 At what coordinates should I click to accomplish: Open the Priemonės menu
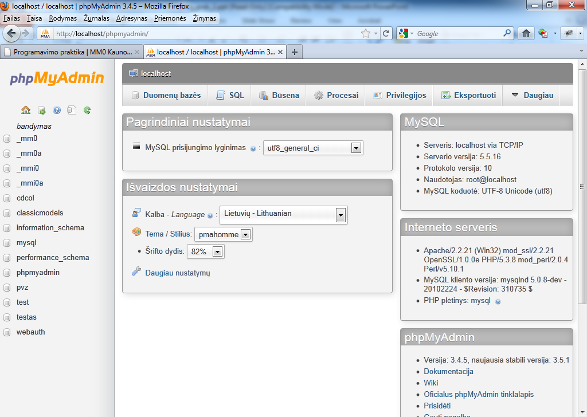[170, 18]
